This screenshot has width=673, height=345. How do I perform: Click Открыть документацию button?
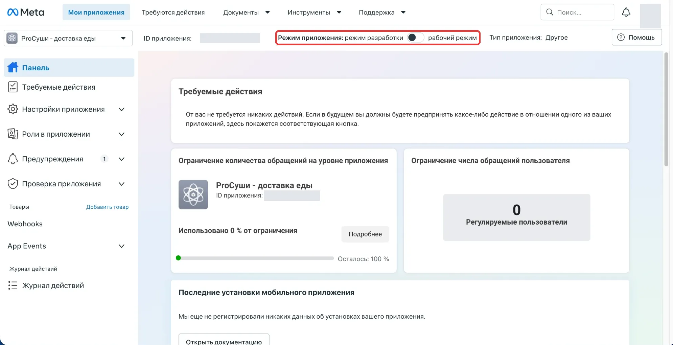coord(224,340)
